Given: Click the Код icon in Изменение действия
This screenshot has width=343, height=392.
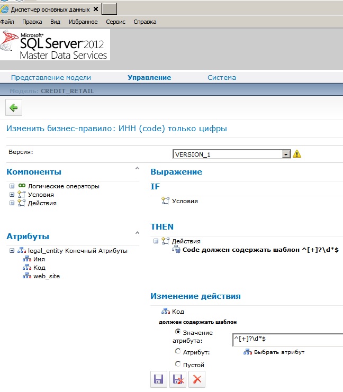Looking at the screenshot, I should (166, 311).
